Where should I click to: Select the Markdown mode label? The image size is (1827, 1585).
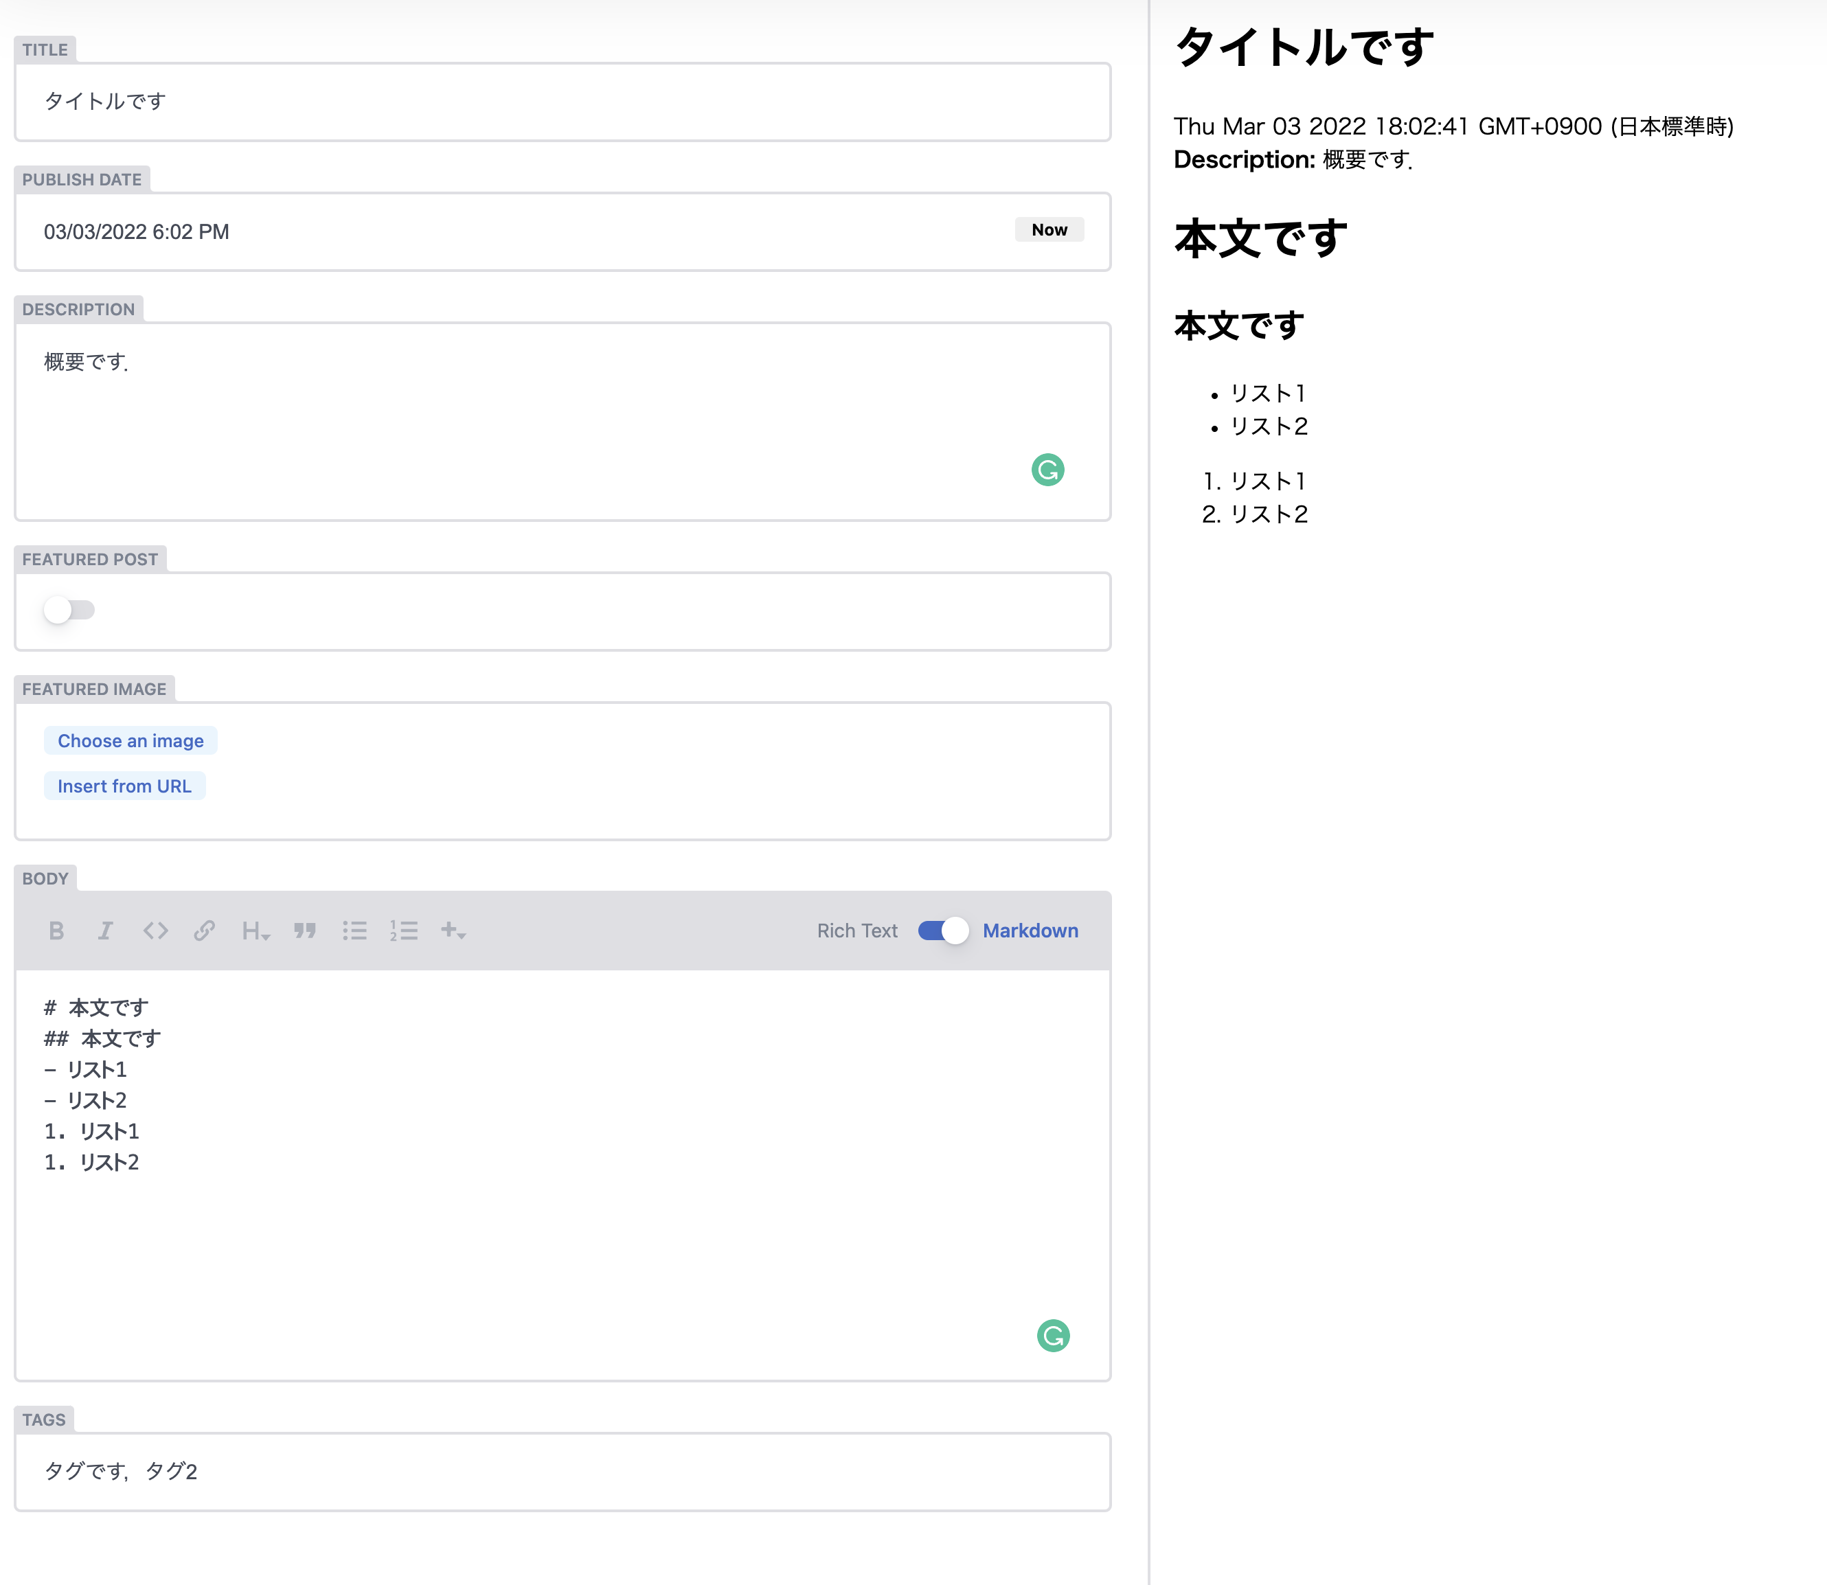[1030, 931]
